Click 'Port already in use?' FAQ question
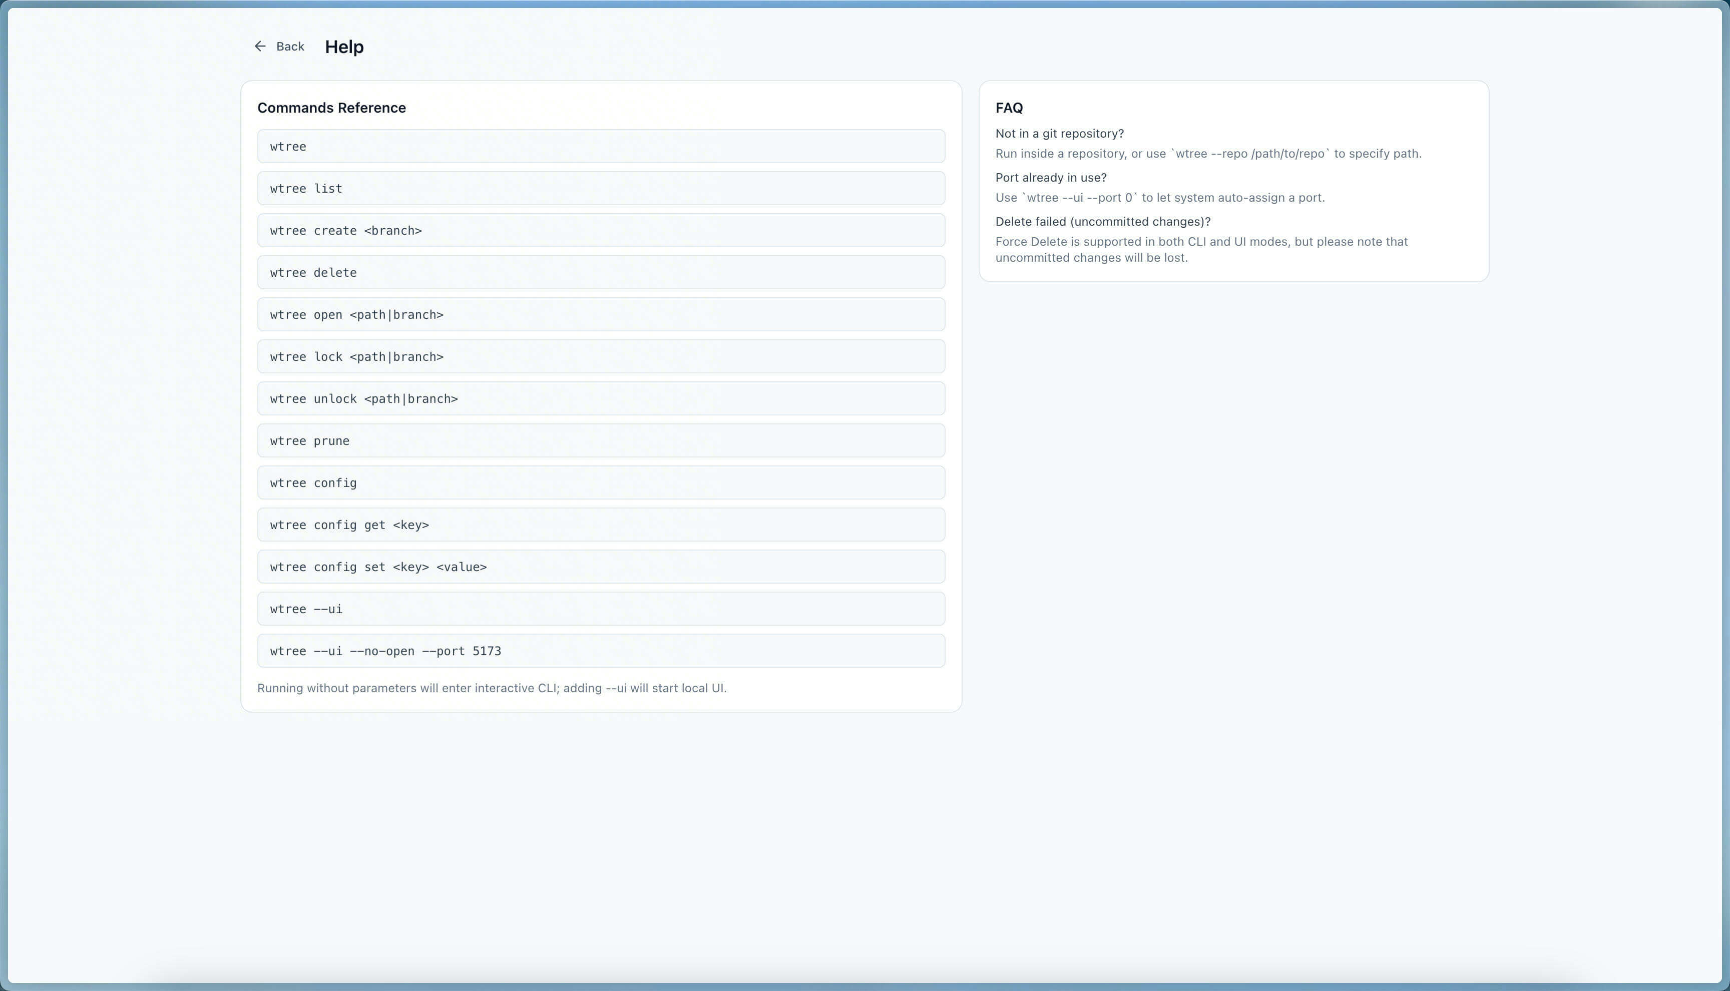This screenshot has width=1730, height=991. [1050, 178]
